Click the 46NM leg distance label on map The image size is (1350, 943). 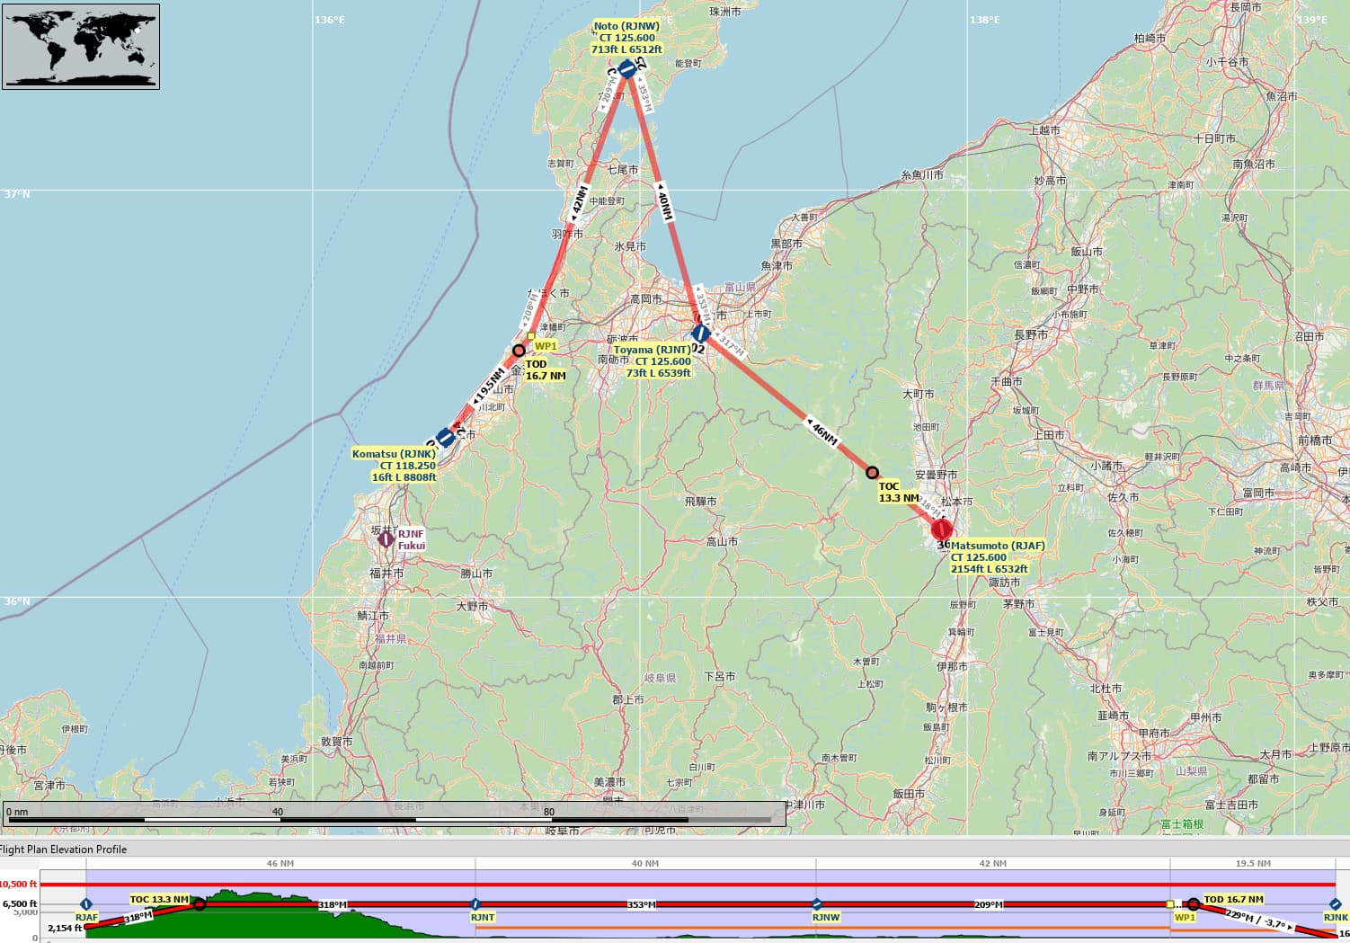[823, 432]
